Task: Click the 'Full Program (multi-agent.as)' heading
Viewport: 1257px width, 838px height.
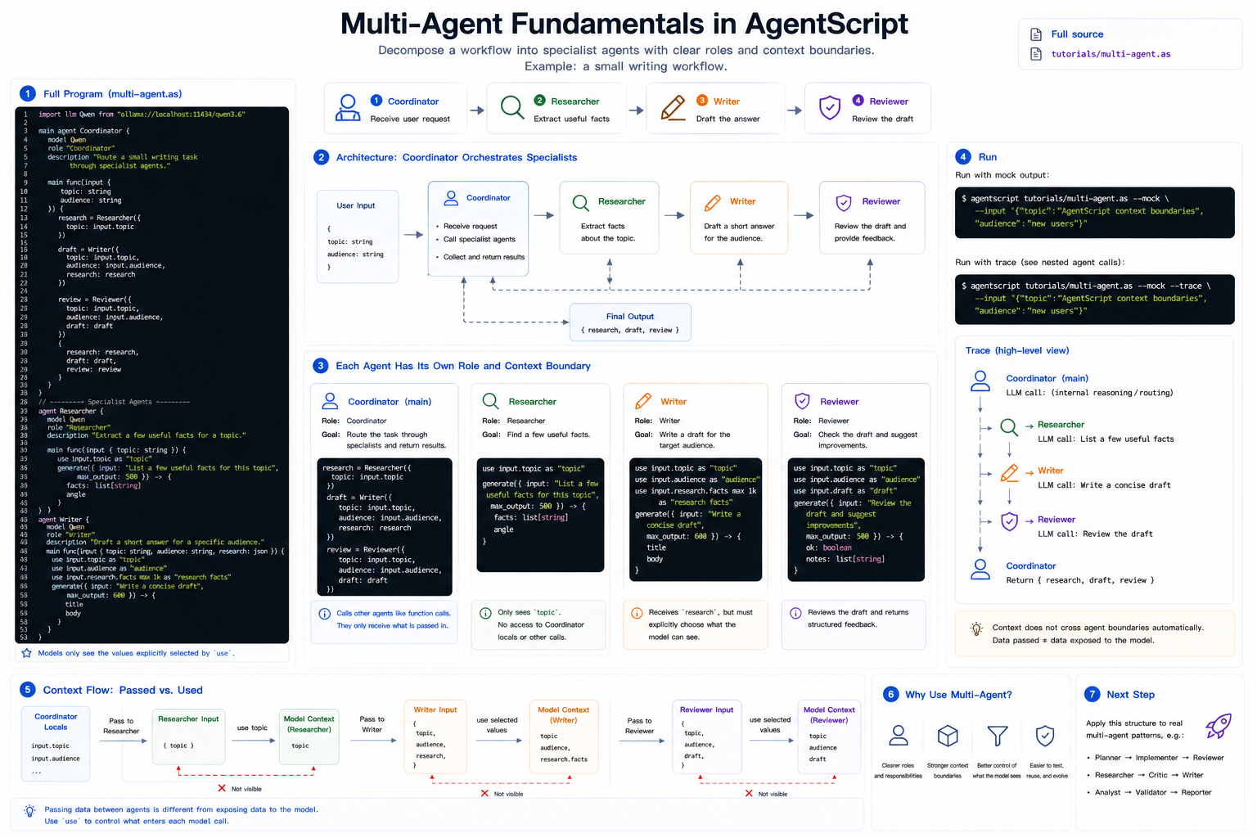Action: click(x=113, y=94)
